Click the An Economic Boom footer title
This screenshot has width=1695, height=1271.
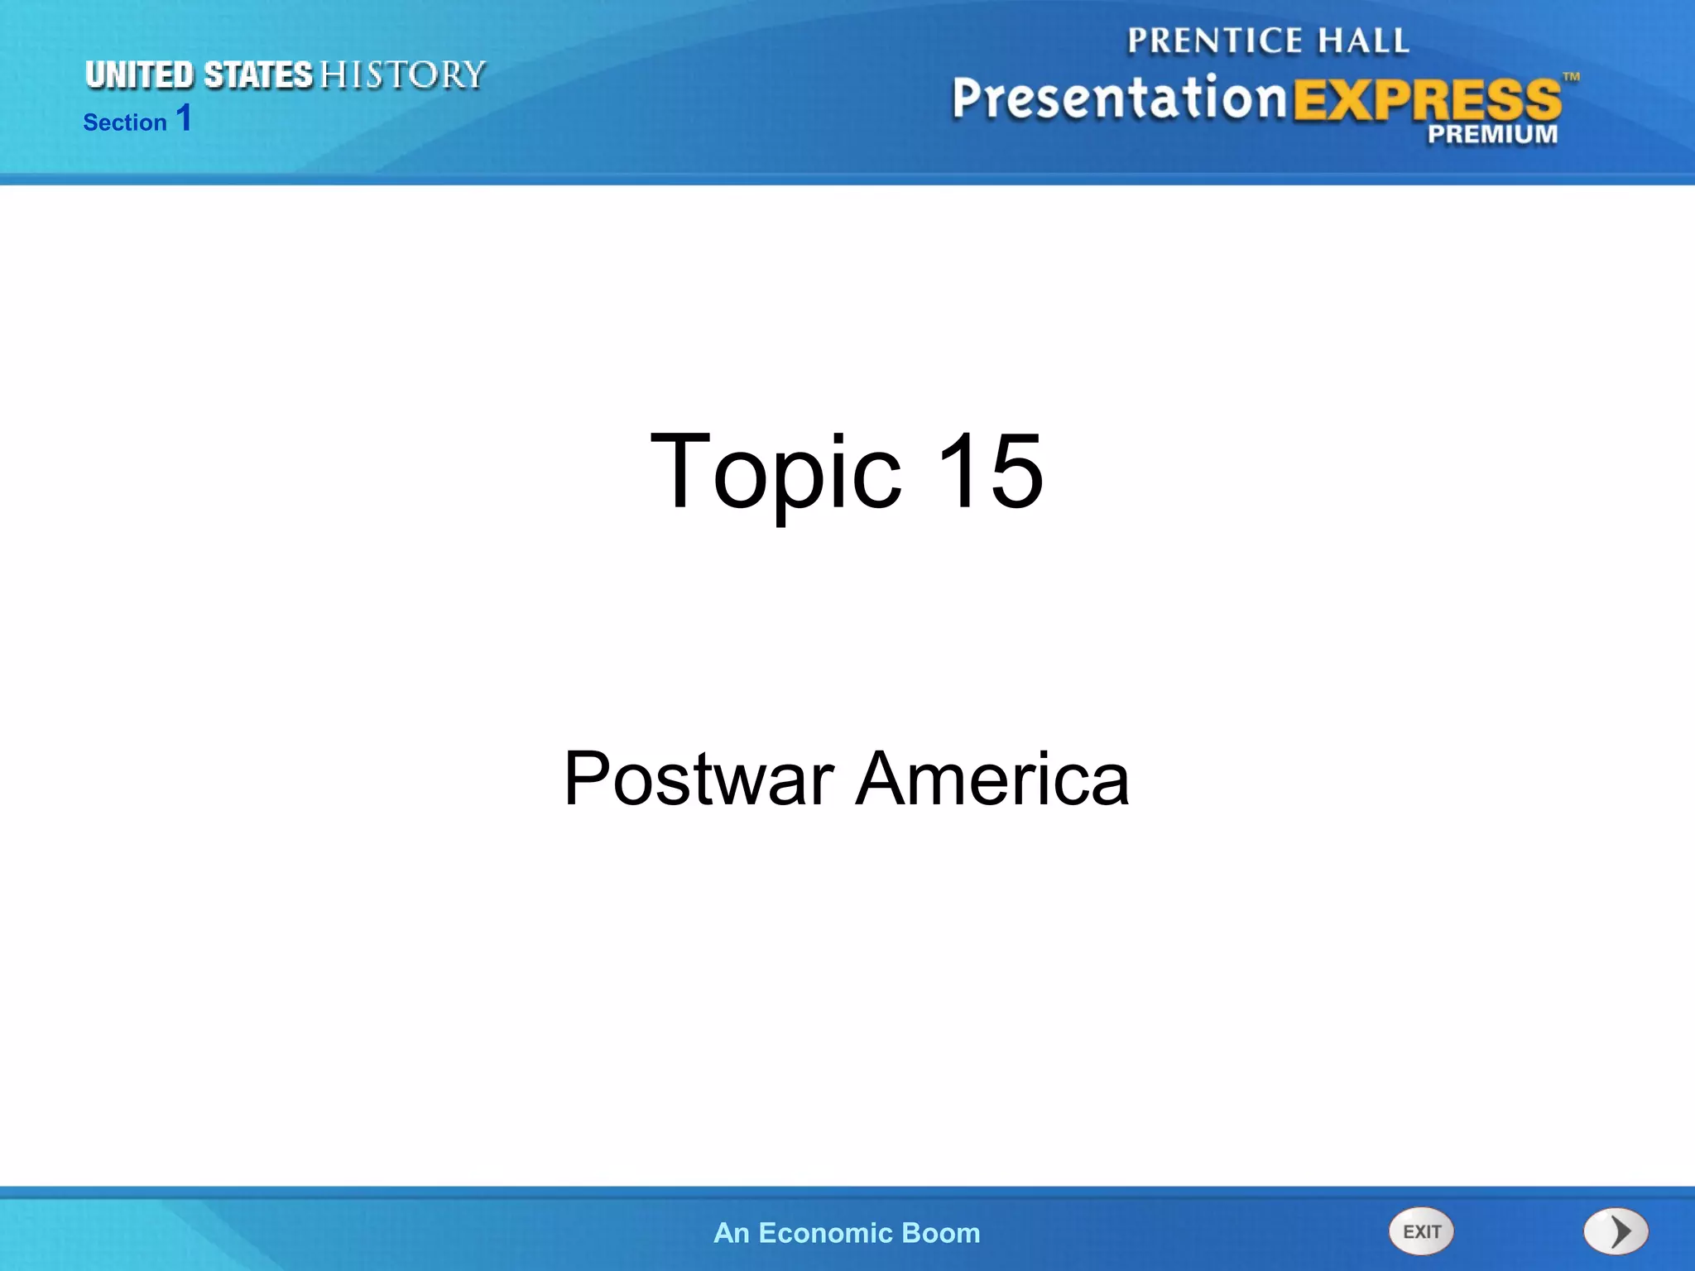coord(847,1233)
